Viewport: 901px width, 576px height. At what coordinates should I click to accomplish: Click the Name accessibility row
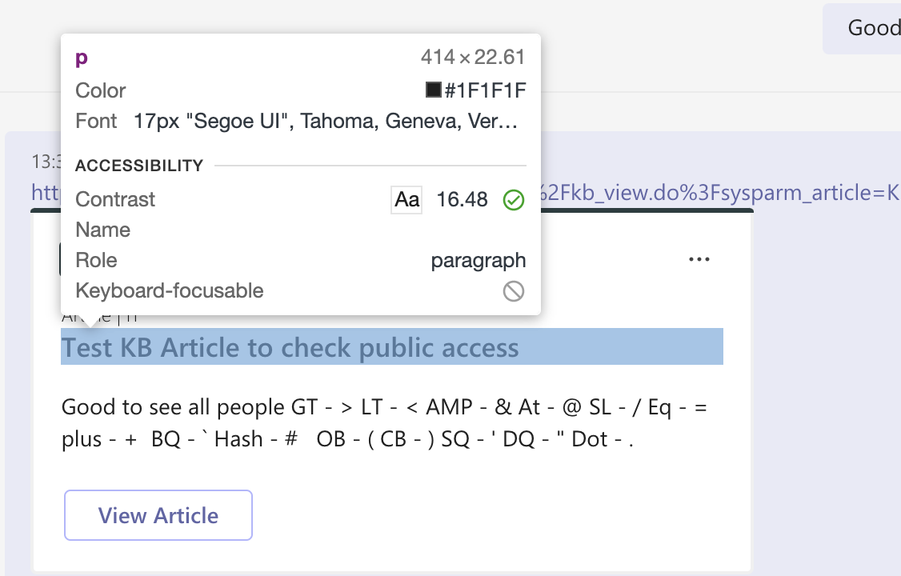(102, 230)
